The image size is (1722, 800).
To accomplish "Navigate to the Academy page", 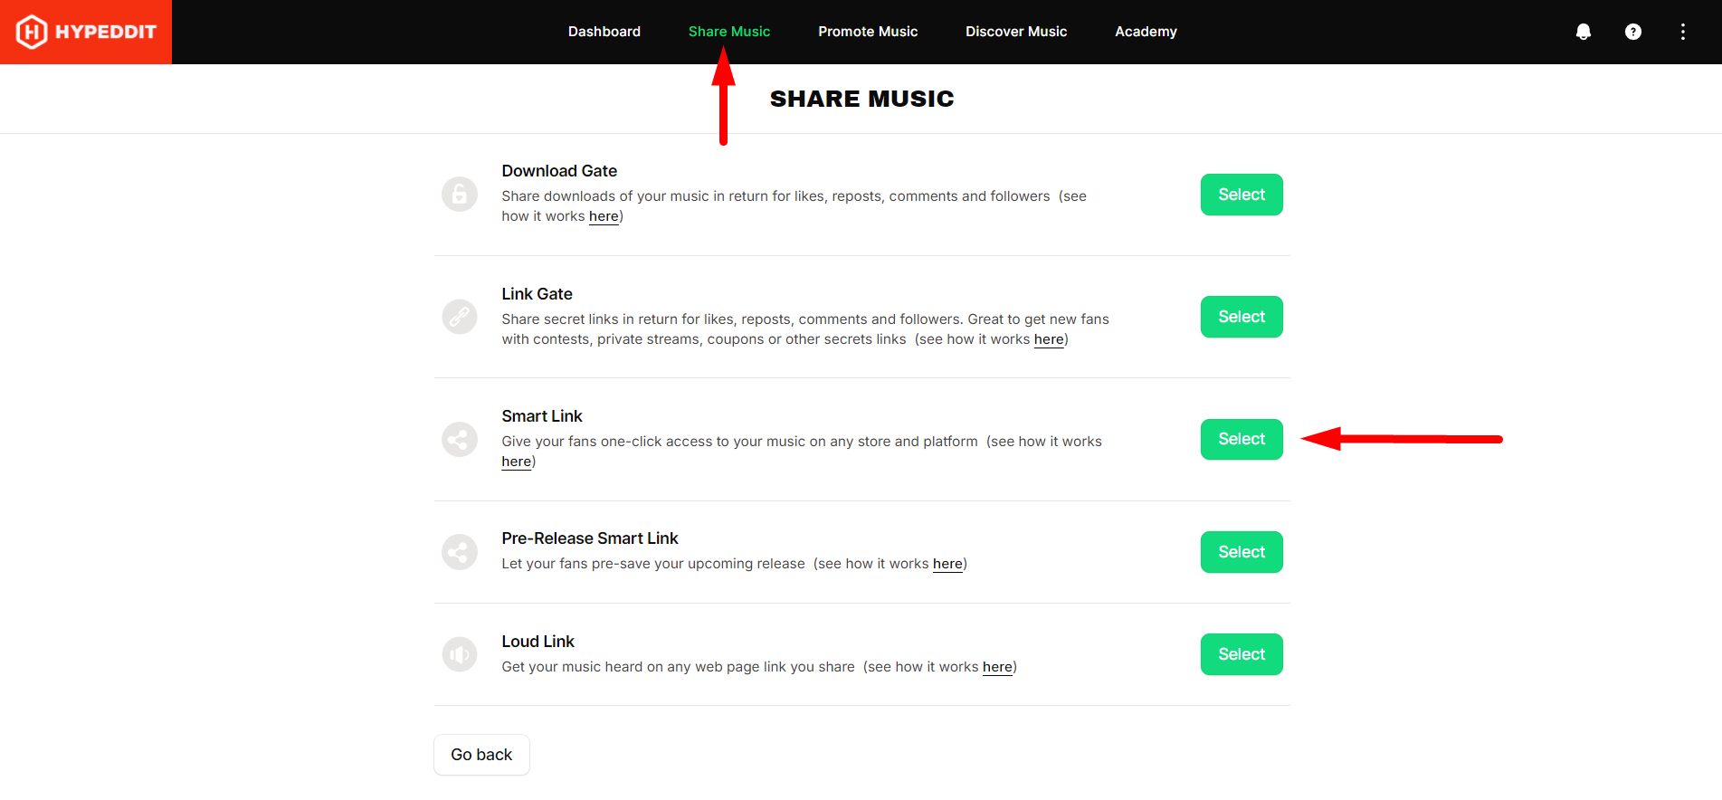I will (x=1146, y=32).
